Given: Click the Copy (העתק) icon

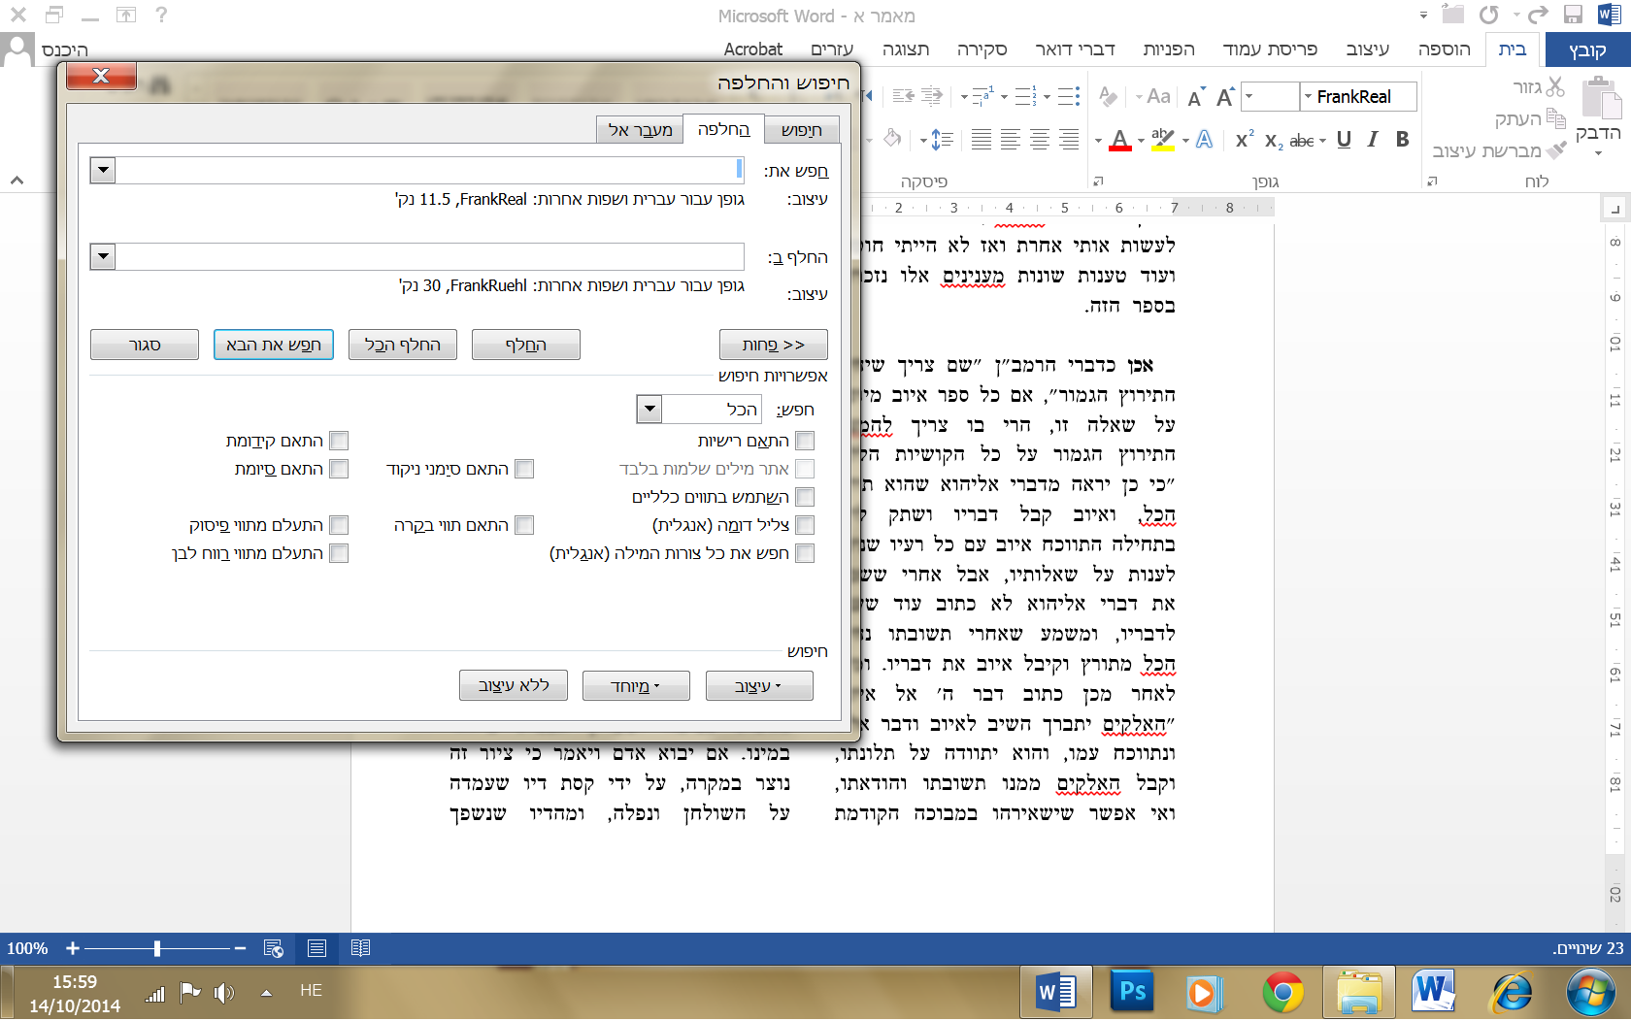Looking at the screenshot, I should pyautogui.click(x=1555, y=118).
